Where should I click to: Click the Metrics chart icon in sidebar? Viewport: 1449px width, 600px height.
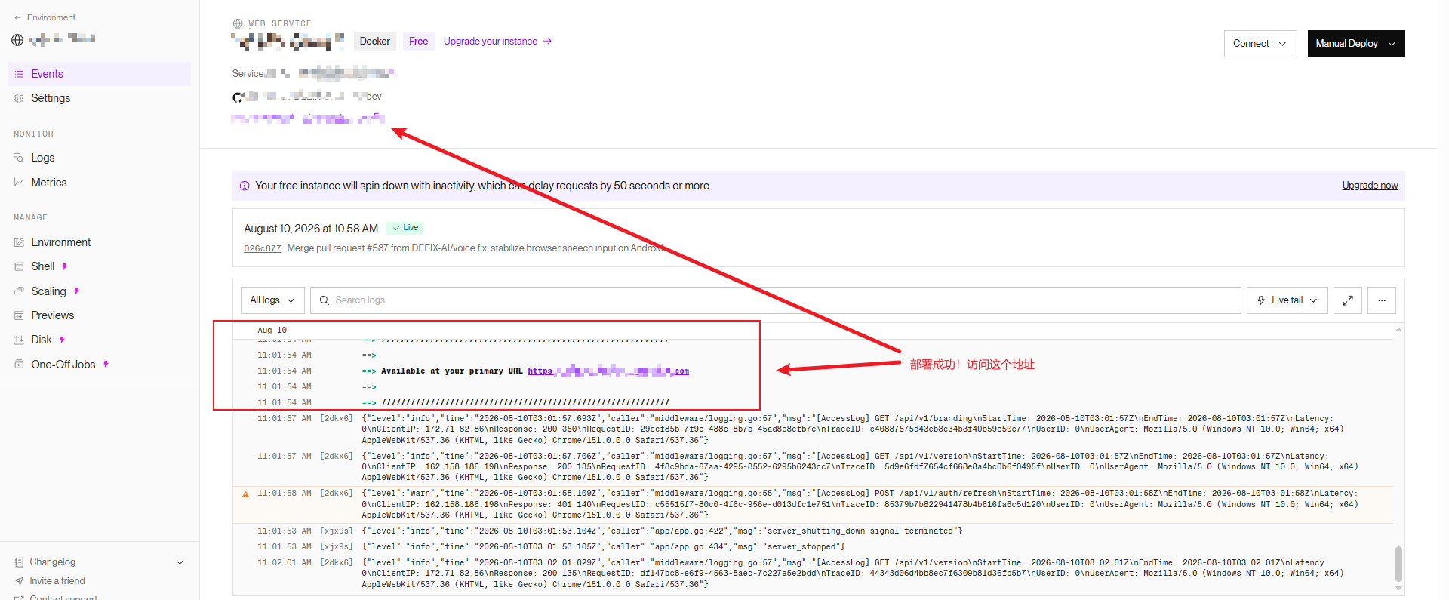[x=19, y=183]
